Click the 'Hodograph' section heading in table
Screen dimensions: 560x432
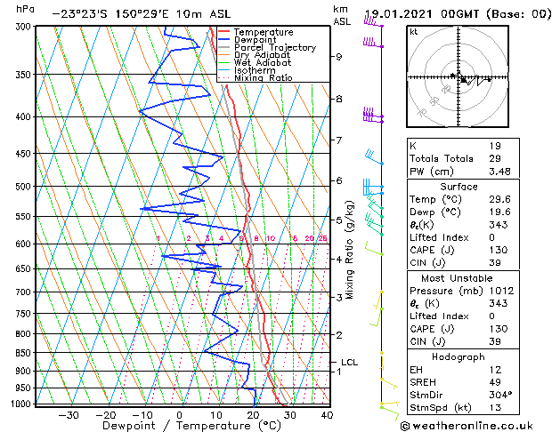459,357
